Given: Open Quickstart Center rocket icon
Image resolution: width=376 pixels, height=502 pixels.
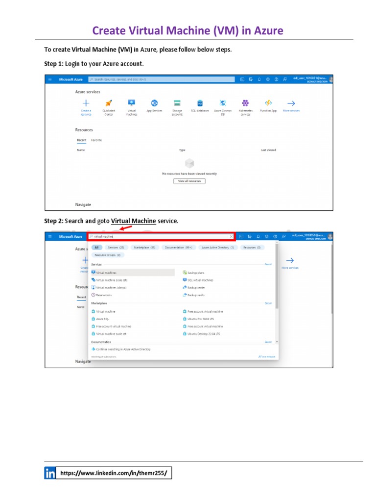Looking at the screenshot, I should 109,103.
